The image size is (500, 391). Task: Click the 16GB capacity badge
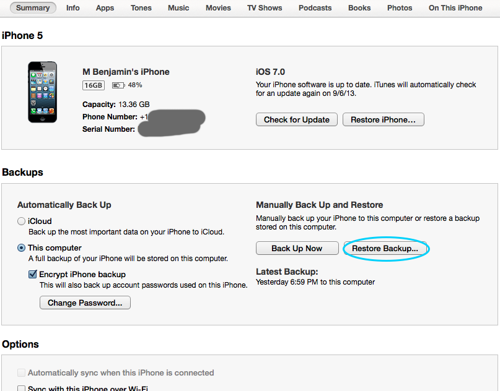[x=94, y=85]
